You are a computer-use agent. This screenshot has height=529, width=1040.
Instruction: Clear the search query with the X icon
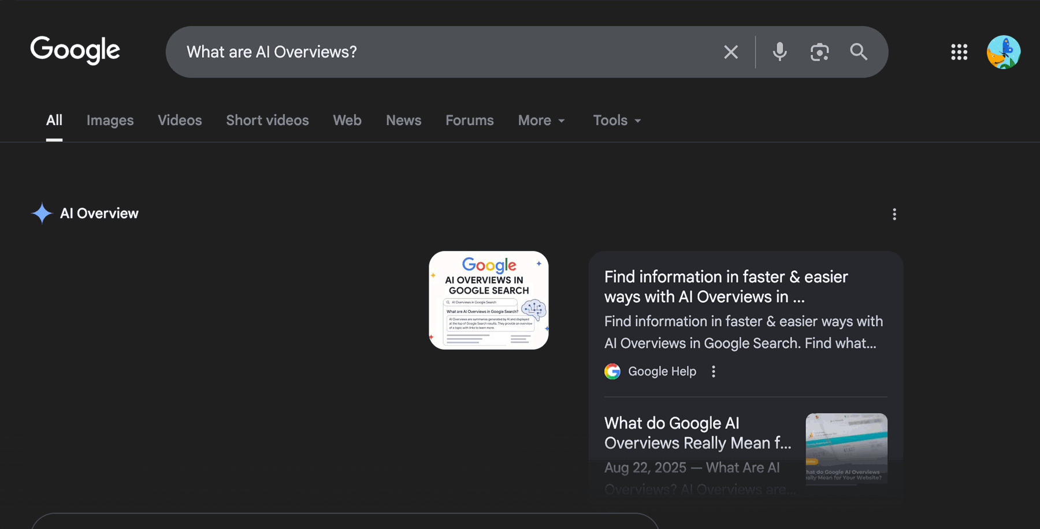click(731, 52)
